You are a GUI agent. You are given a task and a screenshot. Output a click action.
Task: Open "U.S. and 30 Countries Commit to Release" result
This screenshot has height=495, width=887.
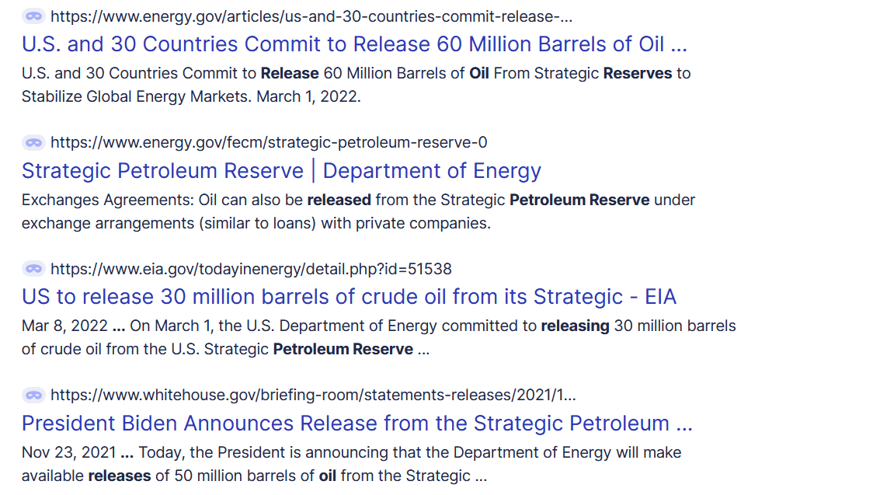pos(354,44)
